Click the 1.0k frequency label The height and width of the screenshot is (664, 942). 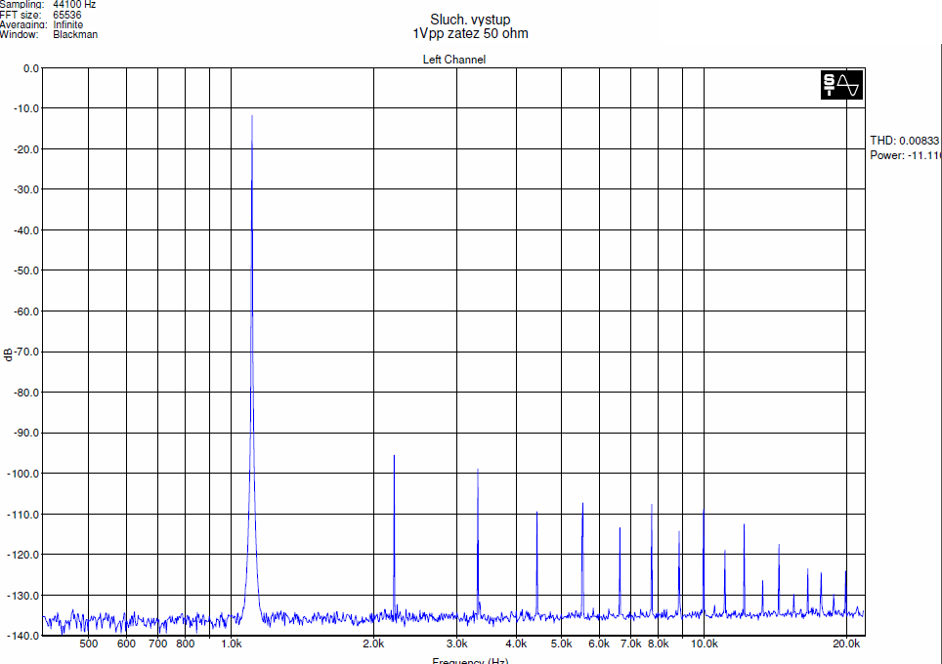[x=232, y=644]
